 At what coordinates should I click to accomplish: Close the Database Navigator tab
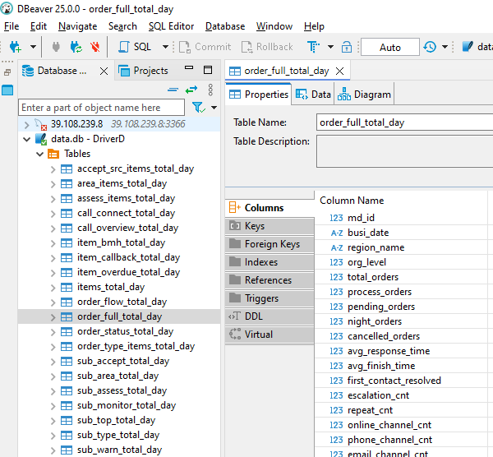(104, 71)
